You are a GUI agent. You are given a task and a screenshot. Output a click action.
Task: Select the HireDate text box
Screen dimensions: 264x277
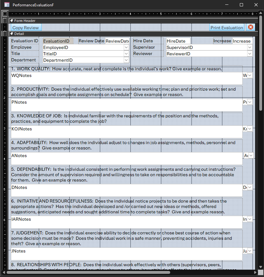click(x=178, y=41)
